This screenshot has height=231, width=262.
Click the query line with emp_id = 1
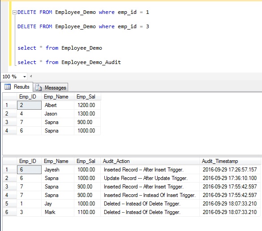click(x=83, y=12)
